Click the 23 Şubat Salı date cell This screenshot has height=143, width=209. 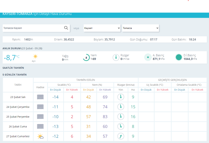click(18, 97)
